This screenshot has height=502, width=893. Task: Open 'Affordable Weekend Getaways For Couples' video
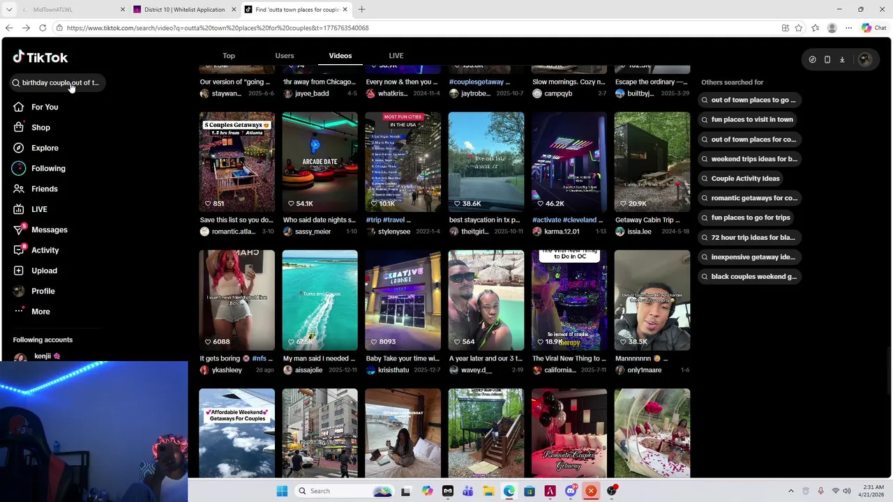237,433
